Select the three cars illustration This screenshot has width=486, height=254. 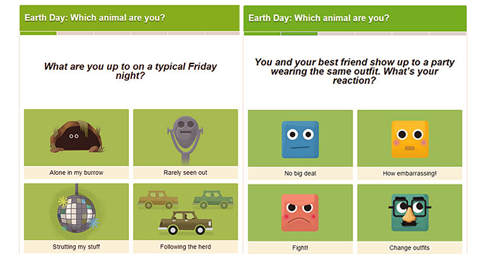[185, 212]
